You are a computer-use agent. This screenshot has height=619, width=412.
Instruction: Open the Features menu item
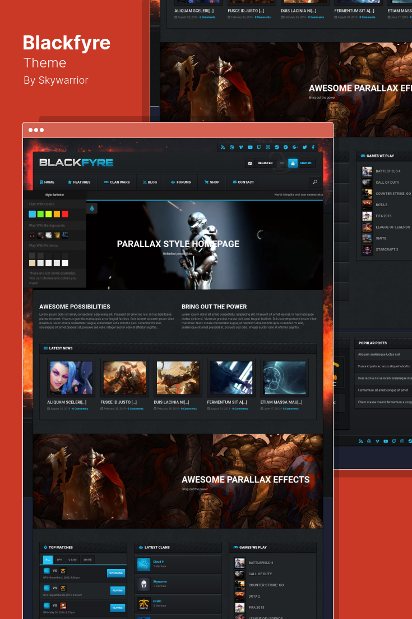(x=79, y=182)
